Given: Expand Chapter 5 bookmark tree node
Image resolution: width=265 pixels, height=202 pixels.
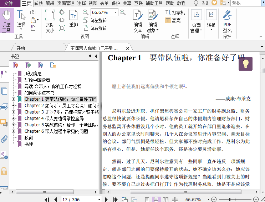Looking at the screenshot, I should (13, 125).
